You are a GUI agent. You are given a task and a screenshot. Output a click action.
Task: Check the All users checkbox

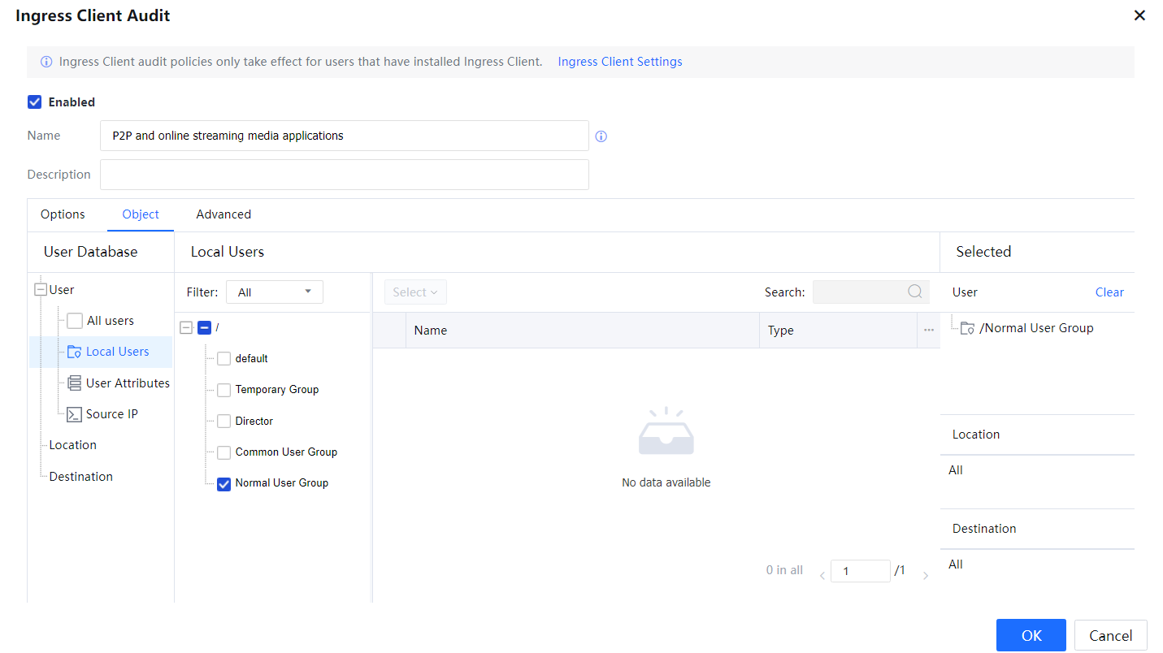pos(75,321)
